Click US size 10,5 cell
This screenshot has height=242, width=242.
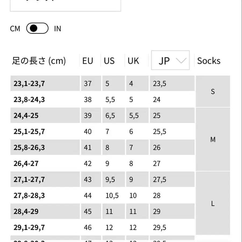point(112,195)
